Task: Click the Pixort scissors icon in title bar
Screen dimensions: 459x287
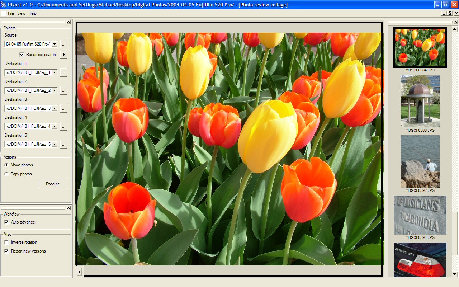Action: [4, 5]
